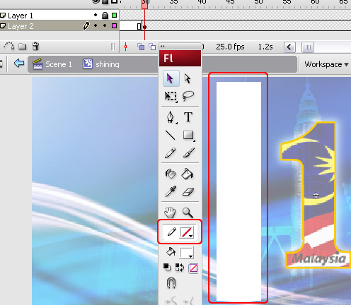Toggle Layer 2 outline color square

(x=115, y=25)
